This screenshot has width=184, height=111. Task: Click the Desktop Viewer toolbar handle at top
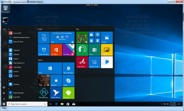click(x=92, y=5)
